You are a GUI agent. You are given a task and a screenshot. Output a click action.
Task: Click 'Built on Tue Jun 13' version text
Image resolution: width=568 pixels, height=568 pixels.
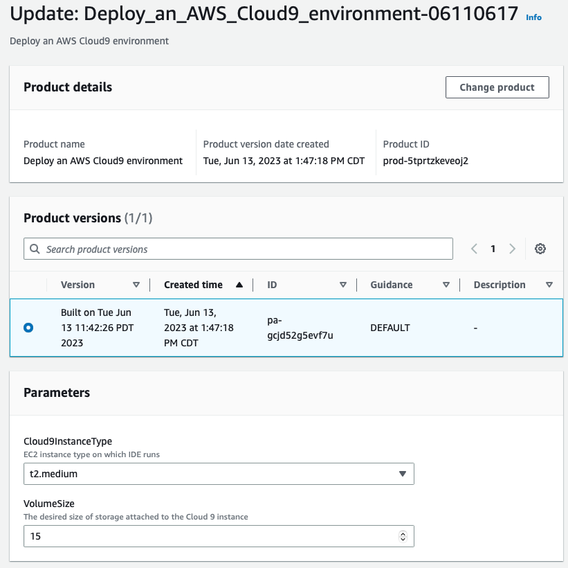click(x=97, y=328)
